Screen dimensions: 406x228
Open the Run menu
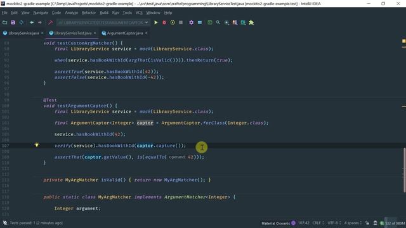(x=115, y=13)
